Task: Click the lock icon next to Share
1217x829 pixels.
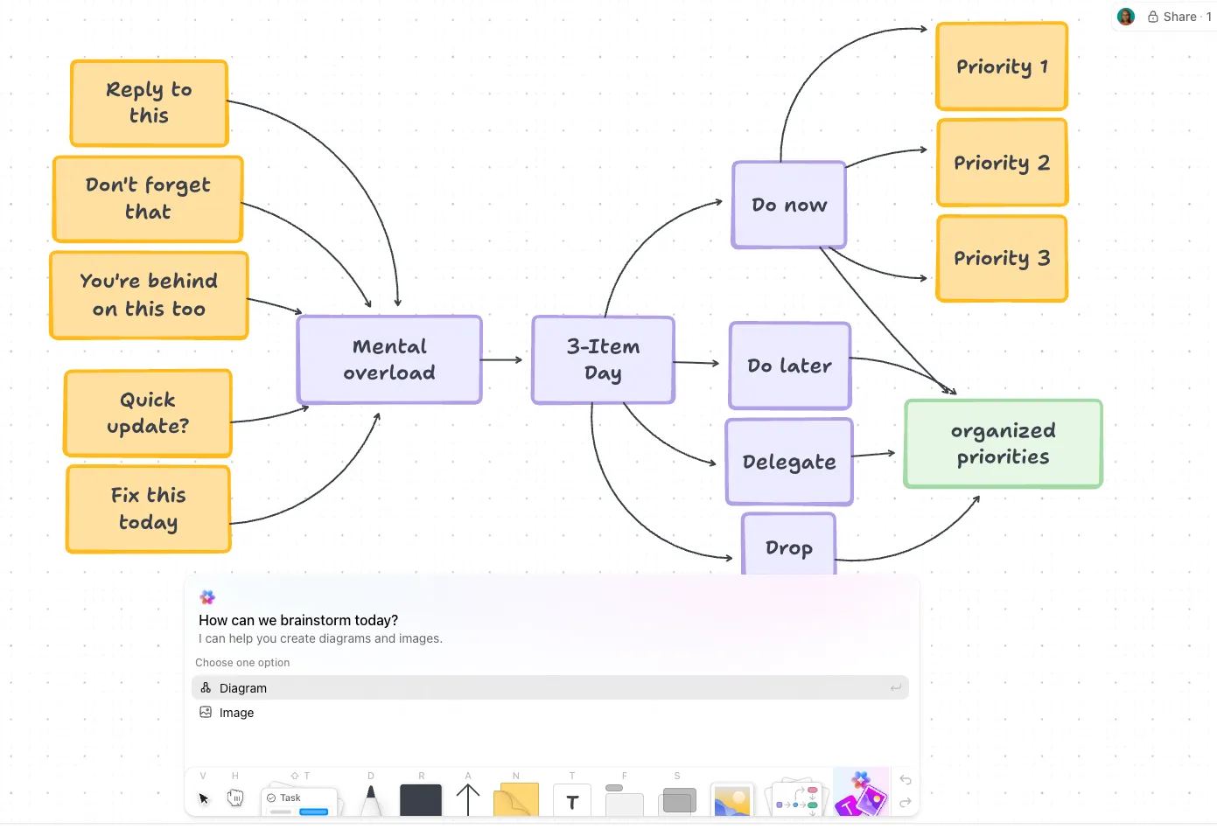Action: (x=1153, y=17)
